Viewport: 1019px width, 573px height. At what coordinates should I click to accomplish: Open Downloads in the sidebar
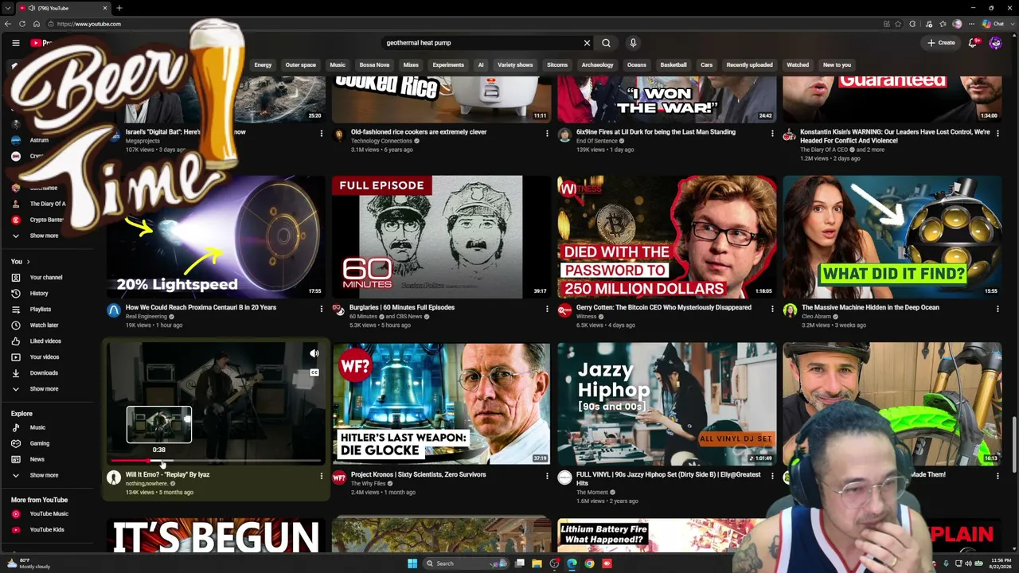click(x=44, y=373)
